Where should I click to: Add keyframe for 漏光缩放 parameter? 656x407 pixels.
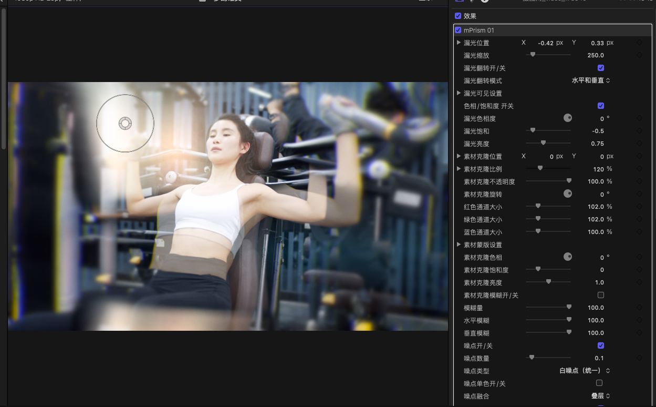point(639,55)
